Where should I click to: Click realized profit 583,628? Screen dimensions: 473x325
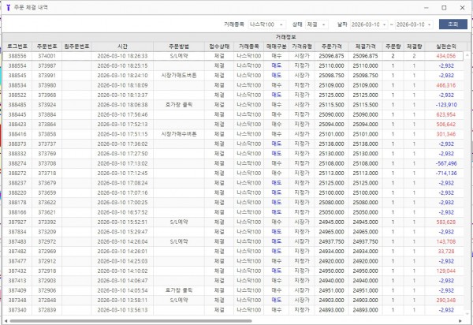(446, 222)
